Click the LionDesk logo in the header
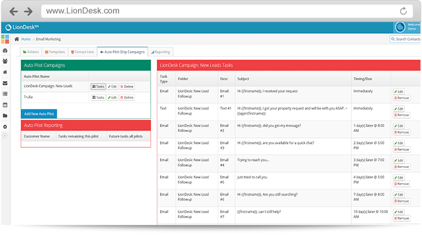Screen dimensions: 422x239 pos(22,27)
